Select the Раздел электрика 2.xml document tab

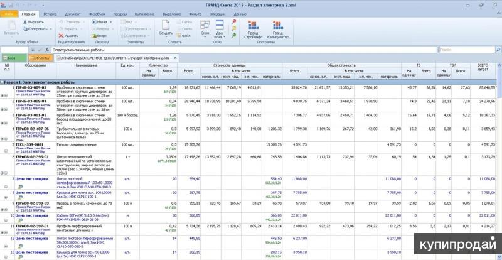pos(116,58)
